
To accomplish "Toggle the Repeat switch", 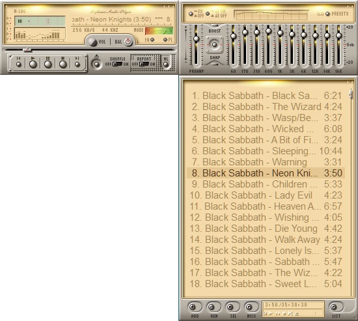I will [144, 64].
